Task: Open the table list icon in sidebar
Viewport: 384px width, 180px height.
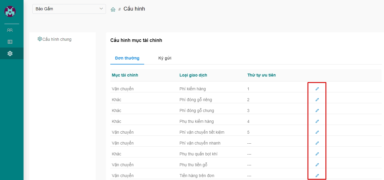Action: [x=10, y=42]
